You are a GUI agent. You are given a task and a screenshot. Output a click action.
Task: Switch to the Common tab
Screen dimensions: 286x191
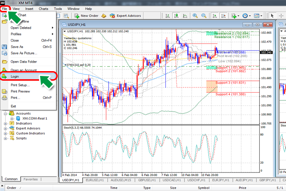[11, 179]
